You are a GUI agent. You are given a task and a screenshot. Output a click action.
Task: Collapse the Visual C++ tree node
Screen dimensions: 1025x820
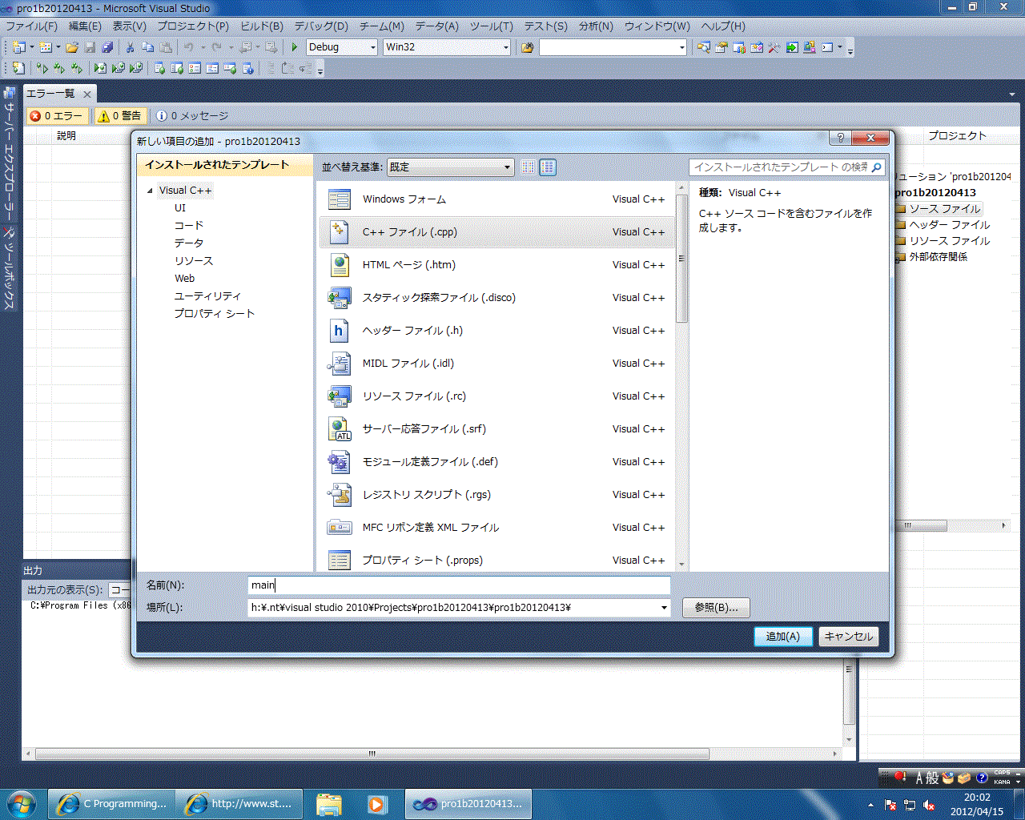(x=150, y=191)
